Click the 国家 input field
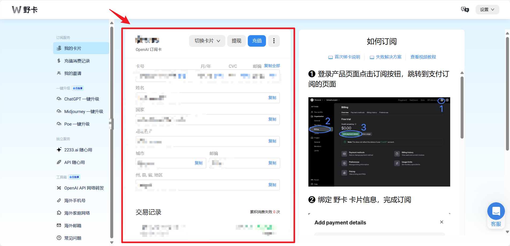The width and height of the screenshot is (510, 246). tap(208, 120)
